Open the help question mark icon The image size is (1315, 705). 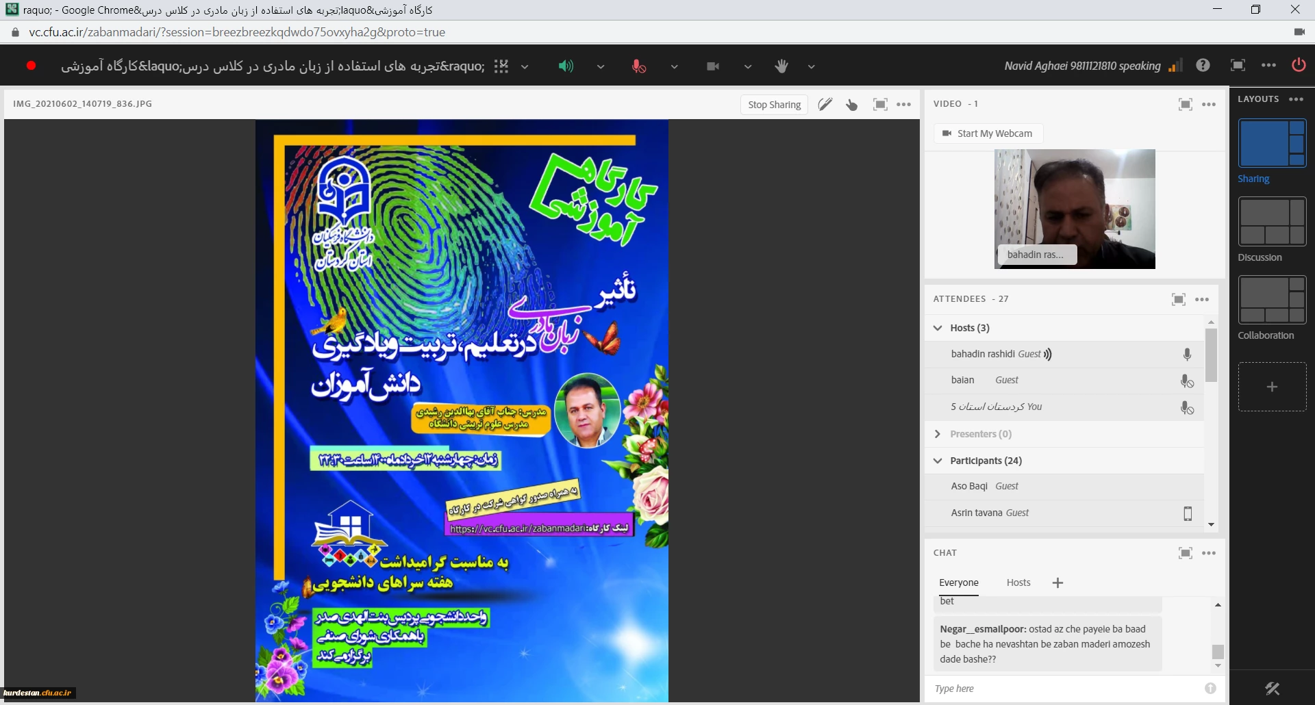(x=1203, y=66)
